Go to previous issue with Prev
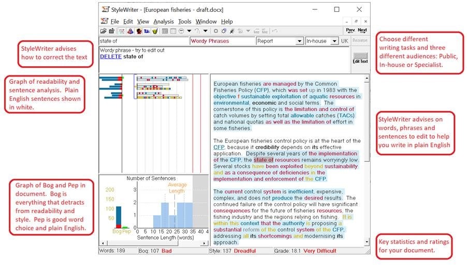467x273 pixels. pyautogui.click(x=350, y=30)
